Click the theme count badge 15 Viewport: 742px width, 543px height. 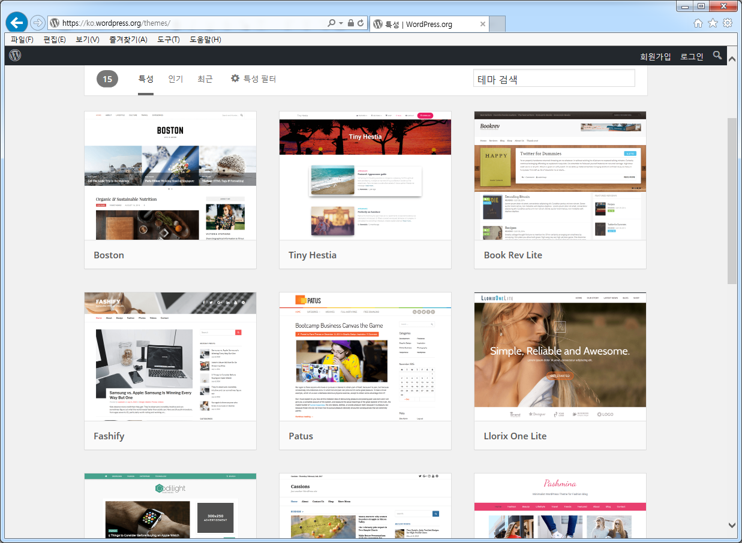click(107, 79)
